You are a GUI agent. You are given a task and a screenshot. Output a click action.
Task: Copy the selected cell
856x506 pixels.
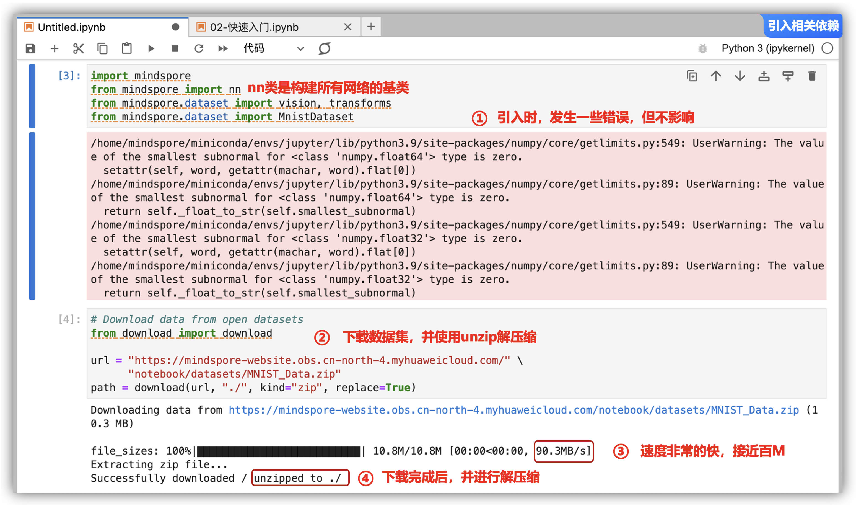tap(102, 48)
